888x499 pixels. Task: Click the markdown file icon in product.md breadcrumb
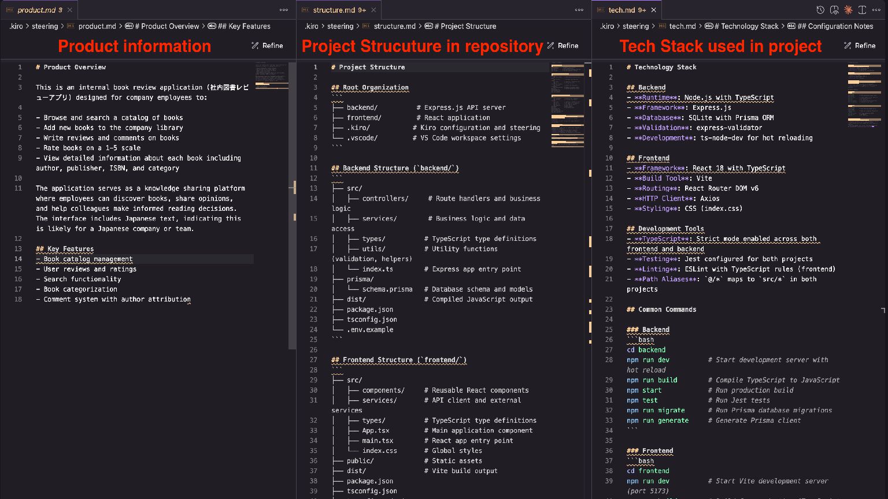point(71,26)
